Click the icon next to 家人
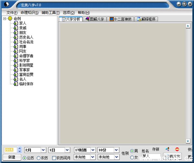The width and height of the screenshot is (194, 163). tap(16, 23)
